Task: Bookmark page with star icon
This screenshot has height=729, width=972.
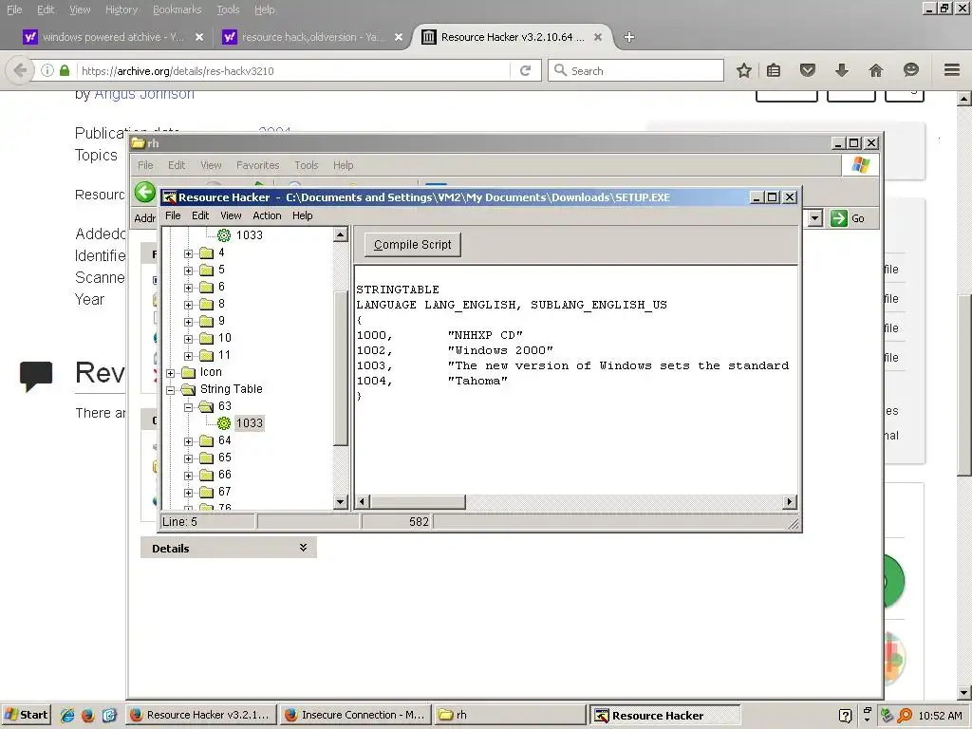Action: 744,70
